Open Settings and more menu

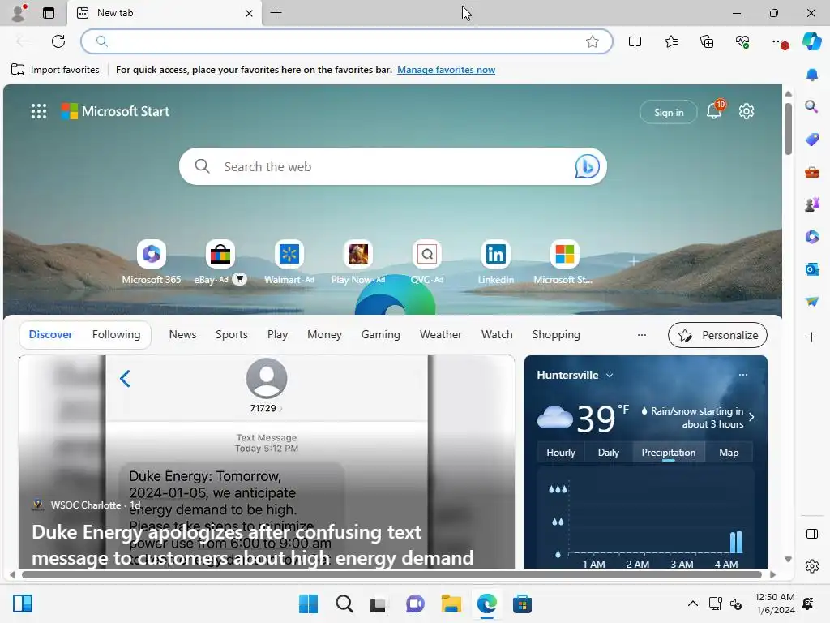779,41
